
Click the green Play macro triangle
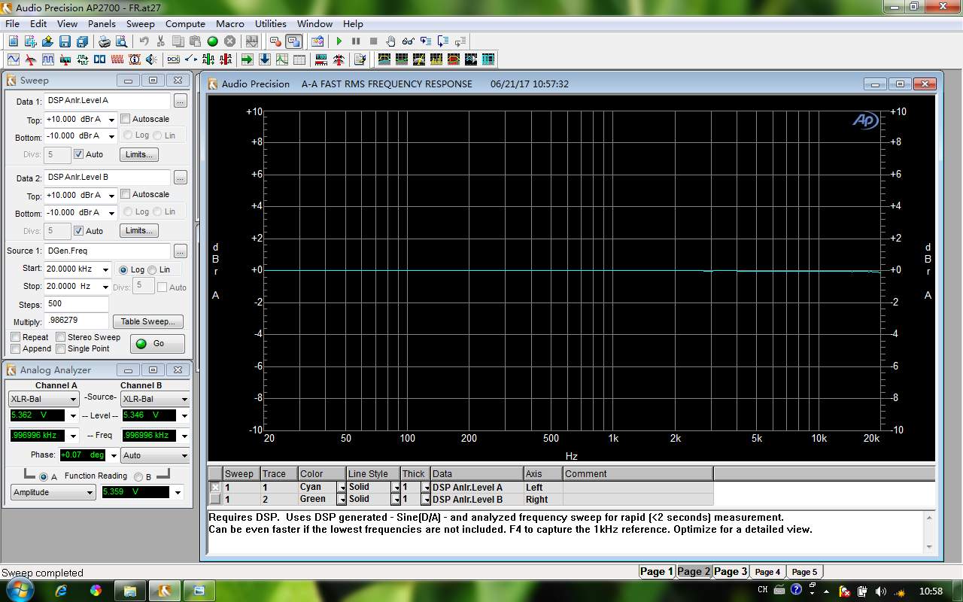click(x=339, y=41)
